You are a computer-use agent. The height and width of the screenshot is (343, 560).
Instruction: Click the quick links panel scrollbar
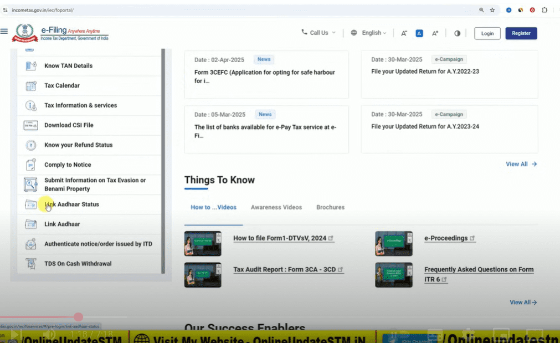[163, 161]
